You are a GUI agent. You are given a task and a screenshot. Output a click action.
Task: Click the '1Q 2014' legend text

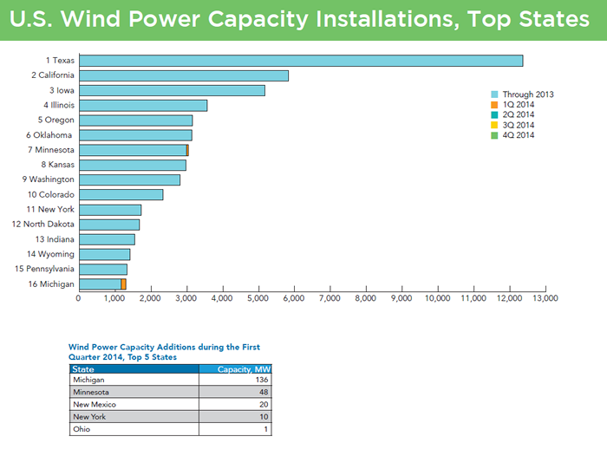[x=519, y=105]
